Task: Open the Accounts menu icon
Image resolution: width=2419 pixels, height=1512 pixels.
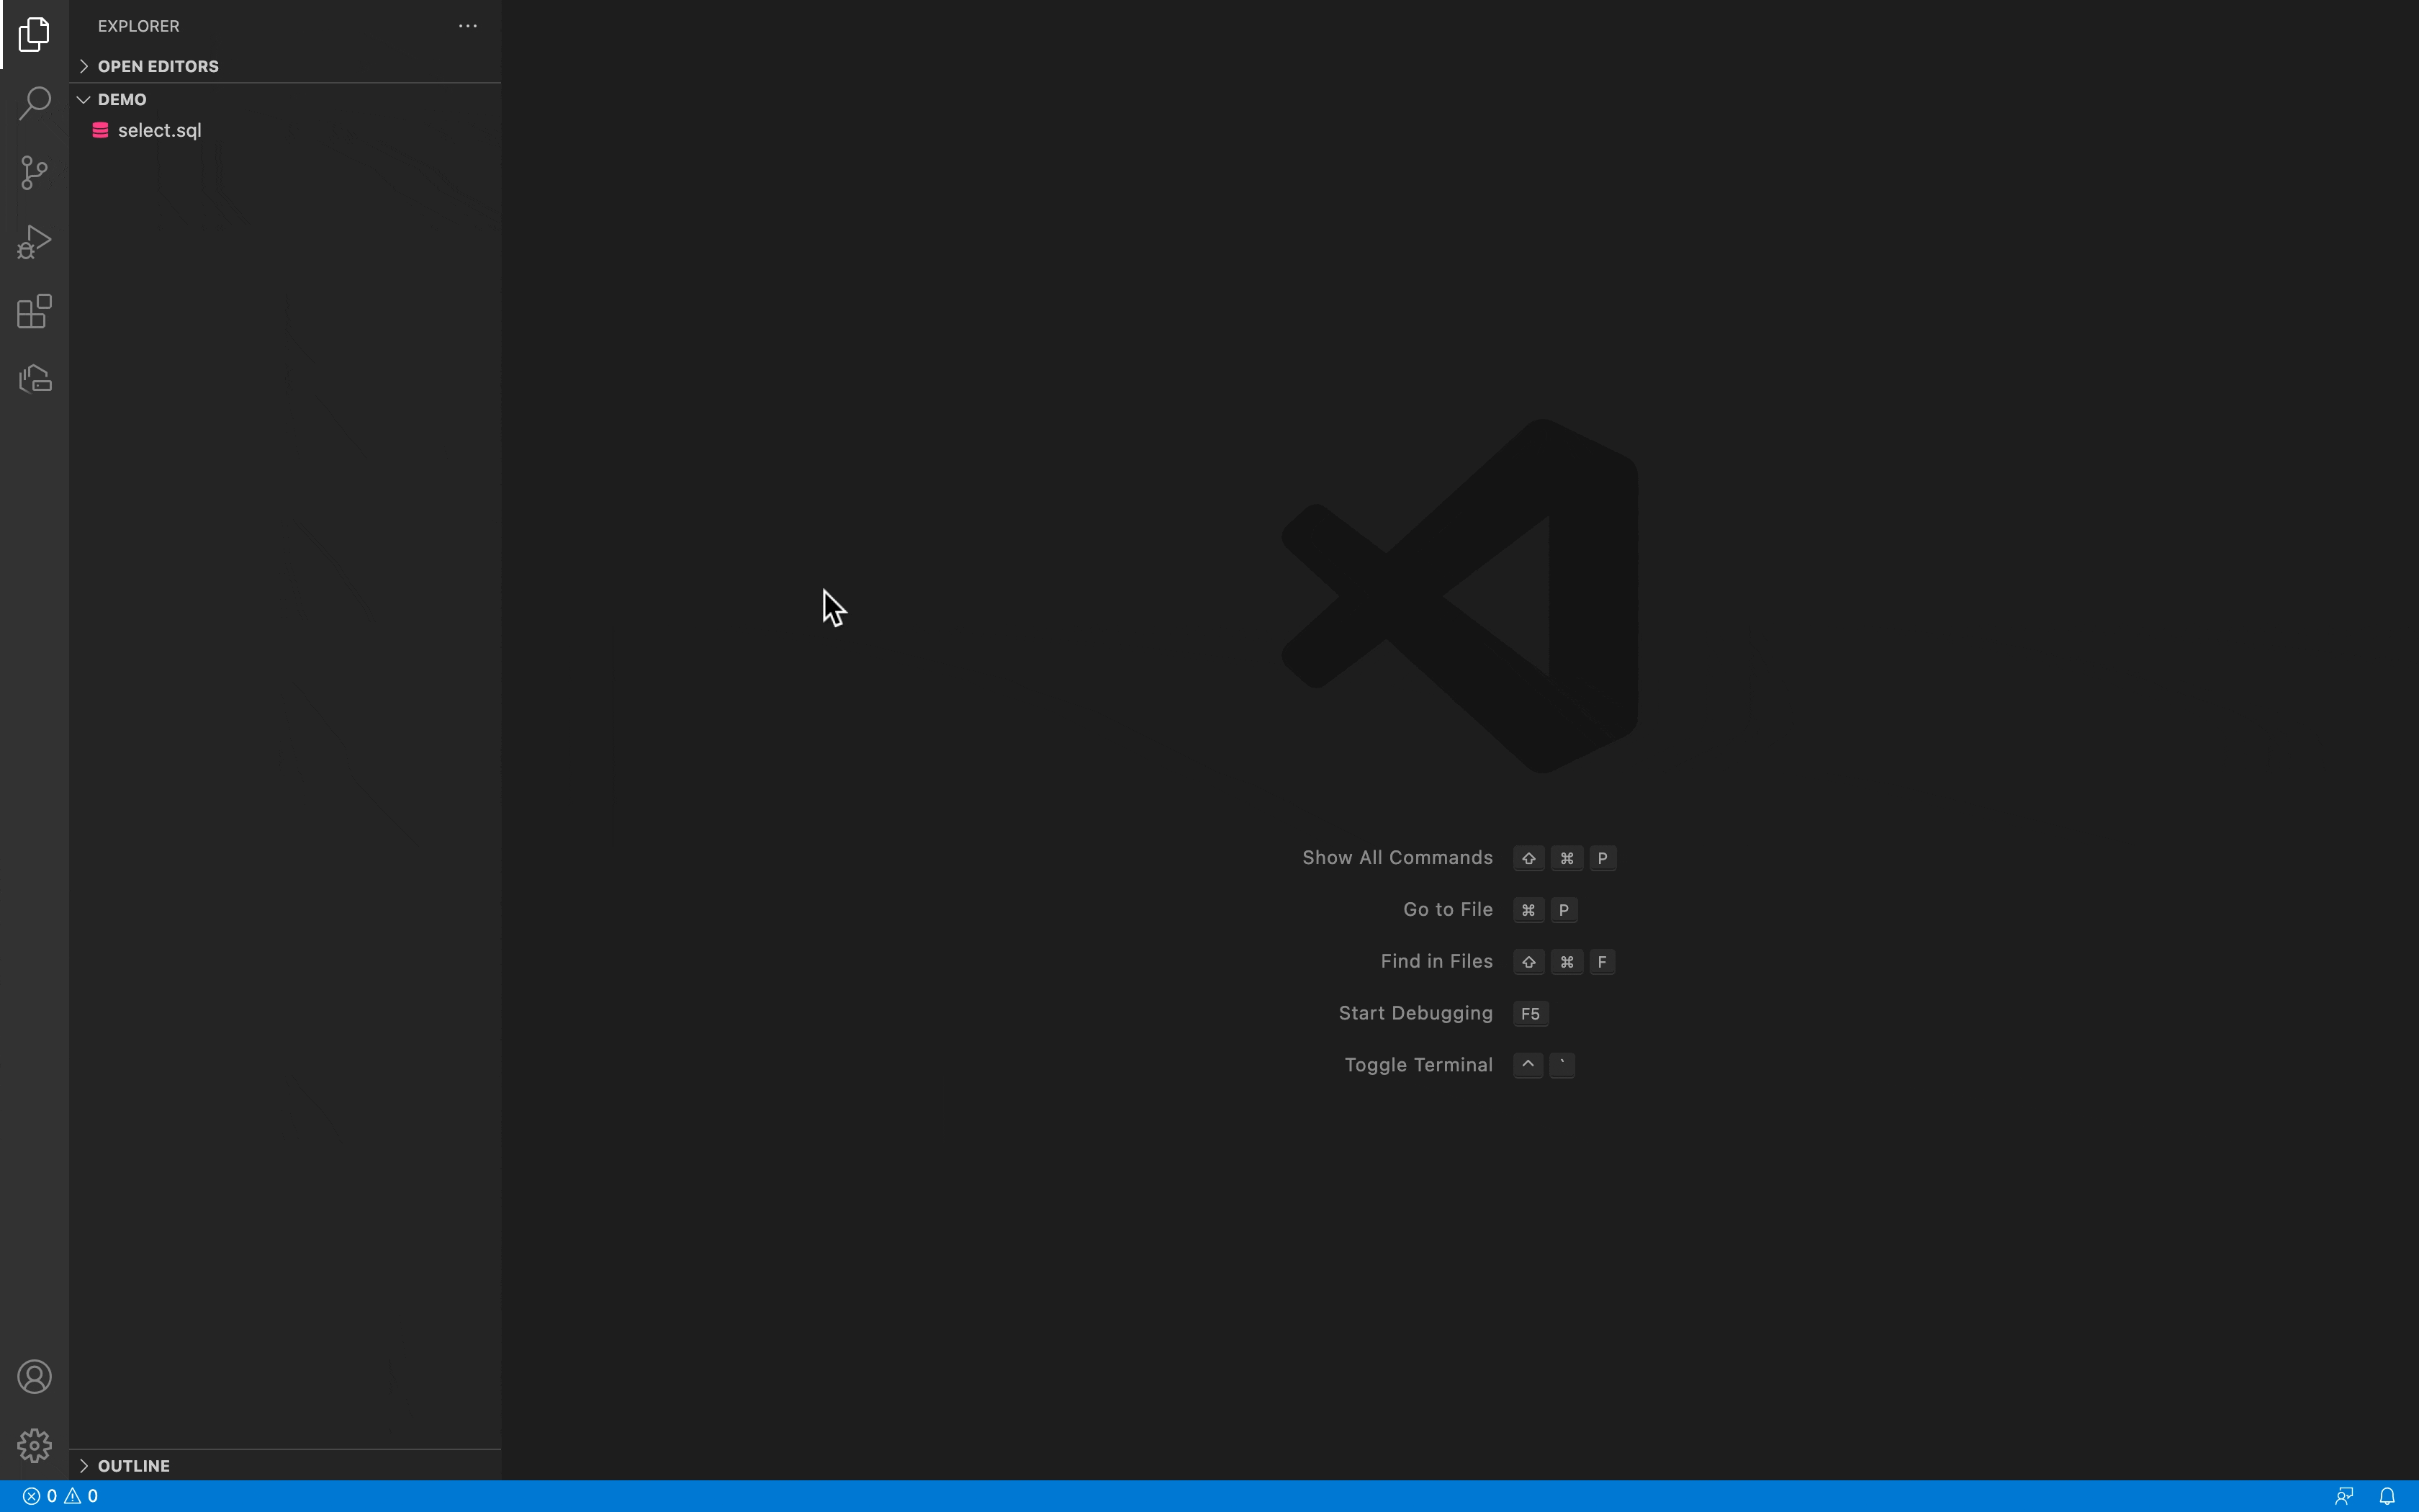Action: [34, 1377]
